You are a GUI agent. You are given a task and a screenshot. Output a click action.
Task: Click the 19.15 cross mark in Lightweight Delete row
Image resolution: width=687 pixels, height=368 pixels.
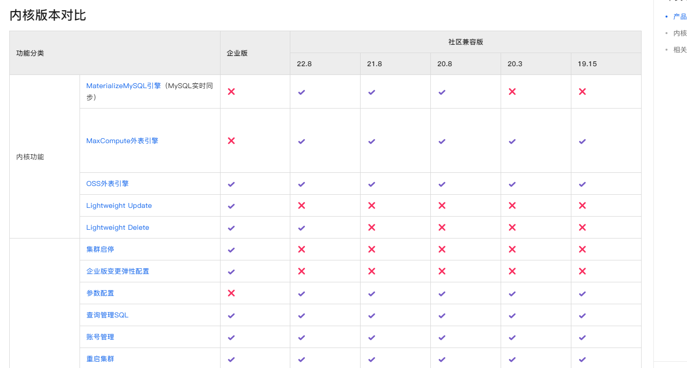click(x=582, y=227)
